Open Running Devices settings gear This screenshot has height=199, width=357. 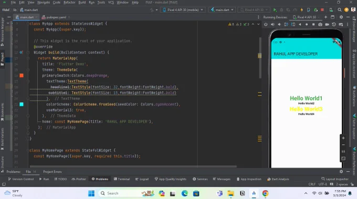[341, 17]
